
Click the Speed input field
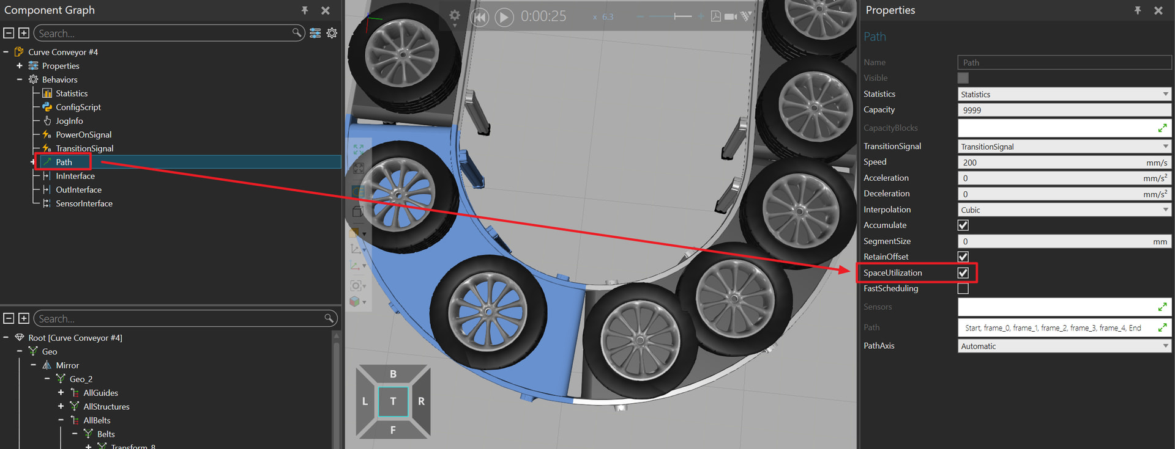pyautogui.click(x=1053, y=162)
